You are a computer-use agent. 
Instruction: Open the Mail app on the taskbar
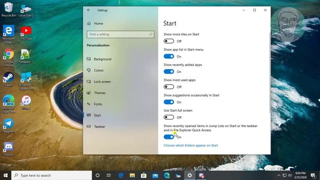(155, 175)
